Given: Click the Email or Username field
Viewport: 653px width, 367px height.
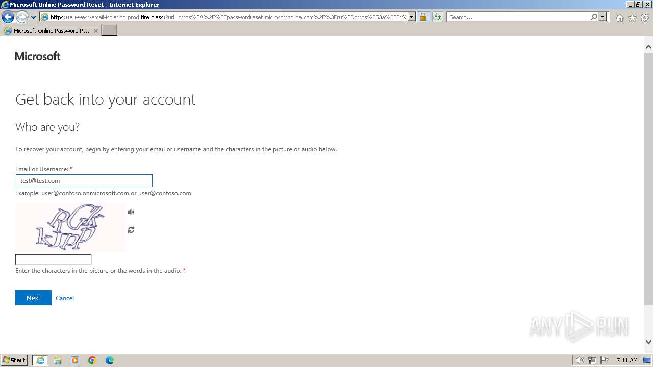Looking at the screenshot, I should 84,180.
